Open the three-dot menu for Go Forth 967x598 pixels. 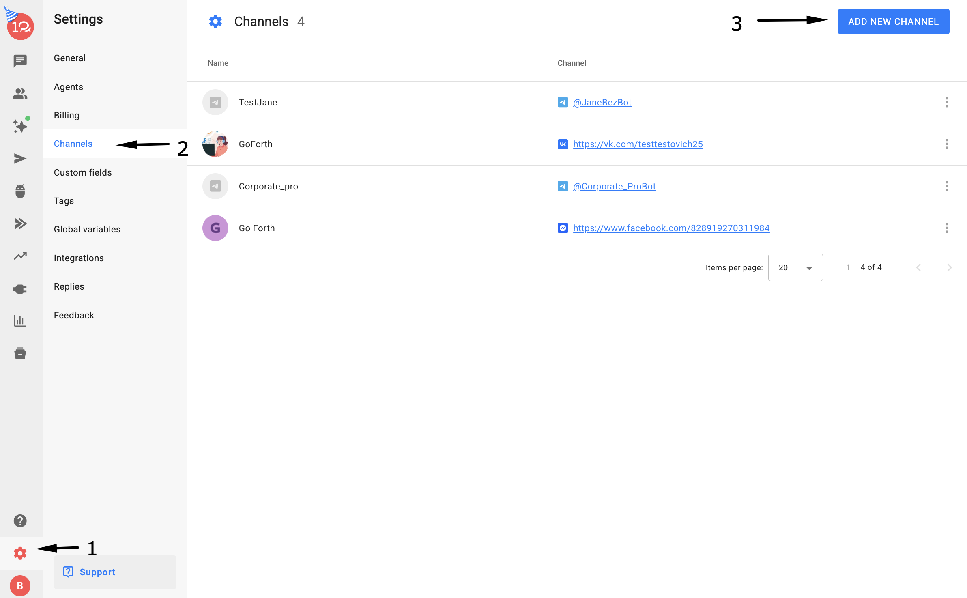[x=947, y=228]
